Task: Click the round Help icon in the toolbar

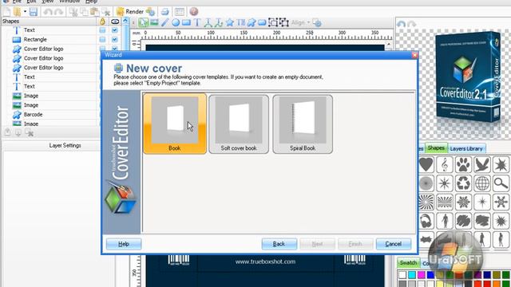Action: pyautogui.click(x=193, y=12)
